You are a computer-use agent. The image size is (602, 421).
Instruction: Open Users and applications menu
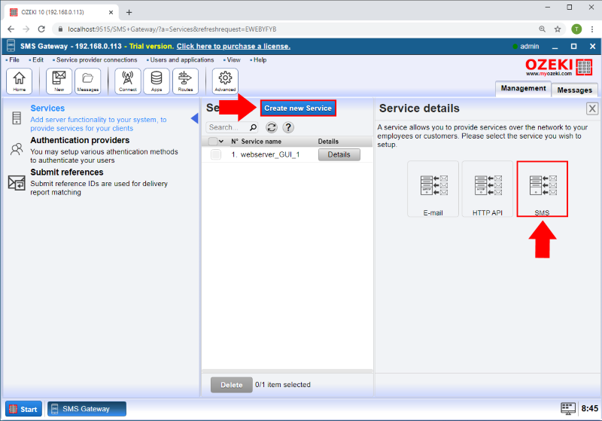tap(181, 60)
